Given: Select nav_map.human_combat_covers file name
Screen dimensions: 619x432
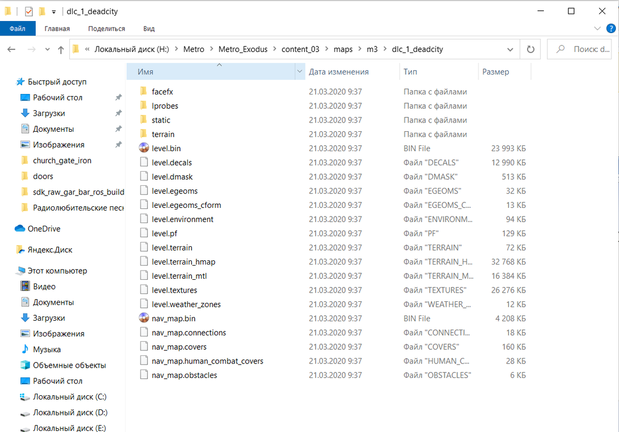Looking at the screenshot, I should coord(208,361).
